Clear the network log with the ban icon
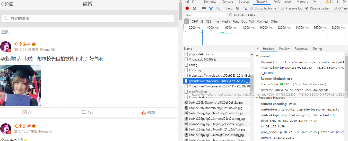Image resolution: width=348 pixels, height=141 pixels. (194, 8)
